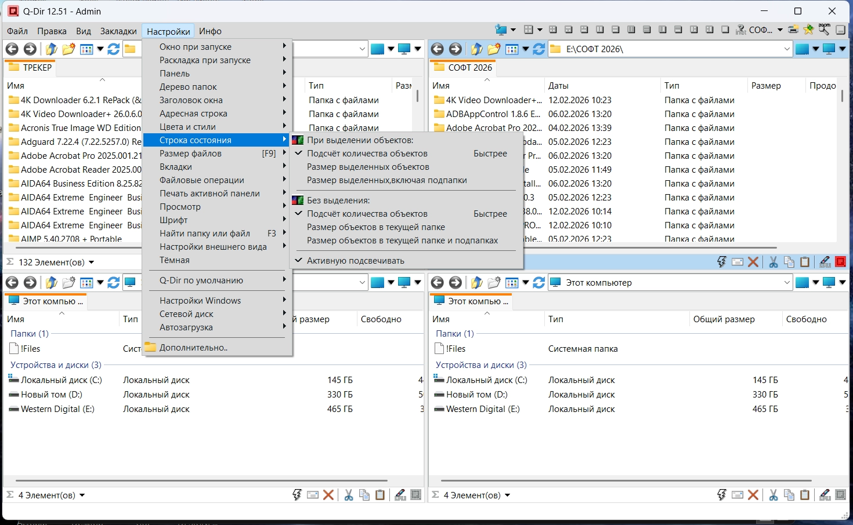
Task: Enable Размер выделенных объектов in the submenu
Action: (x=368, y=167)
